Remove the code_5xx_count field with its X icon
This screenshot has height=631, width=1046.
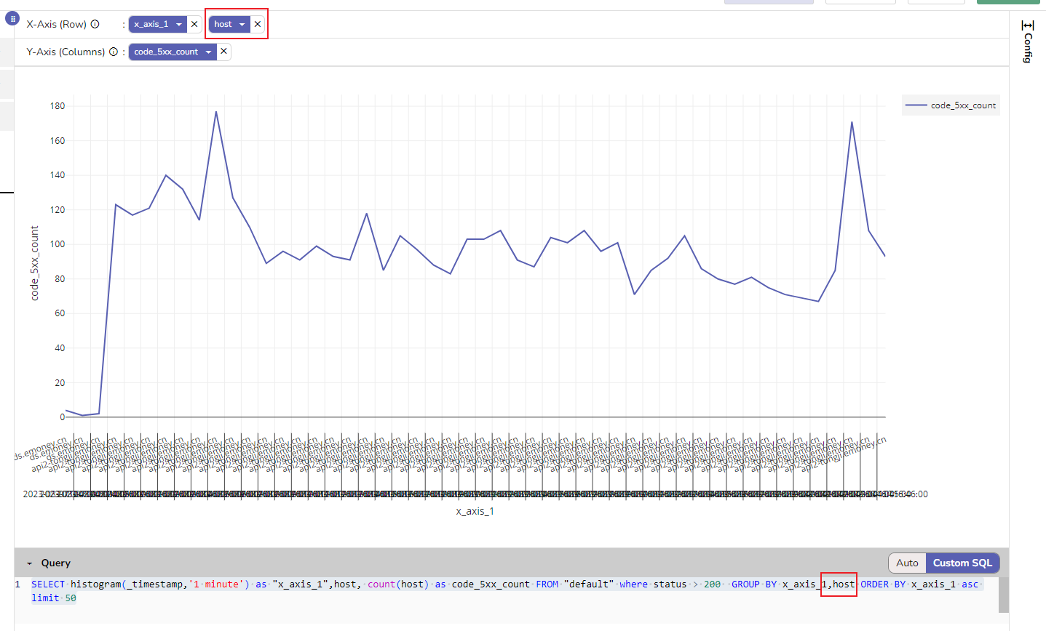pyautogui.click(x=224, y=51)
